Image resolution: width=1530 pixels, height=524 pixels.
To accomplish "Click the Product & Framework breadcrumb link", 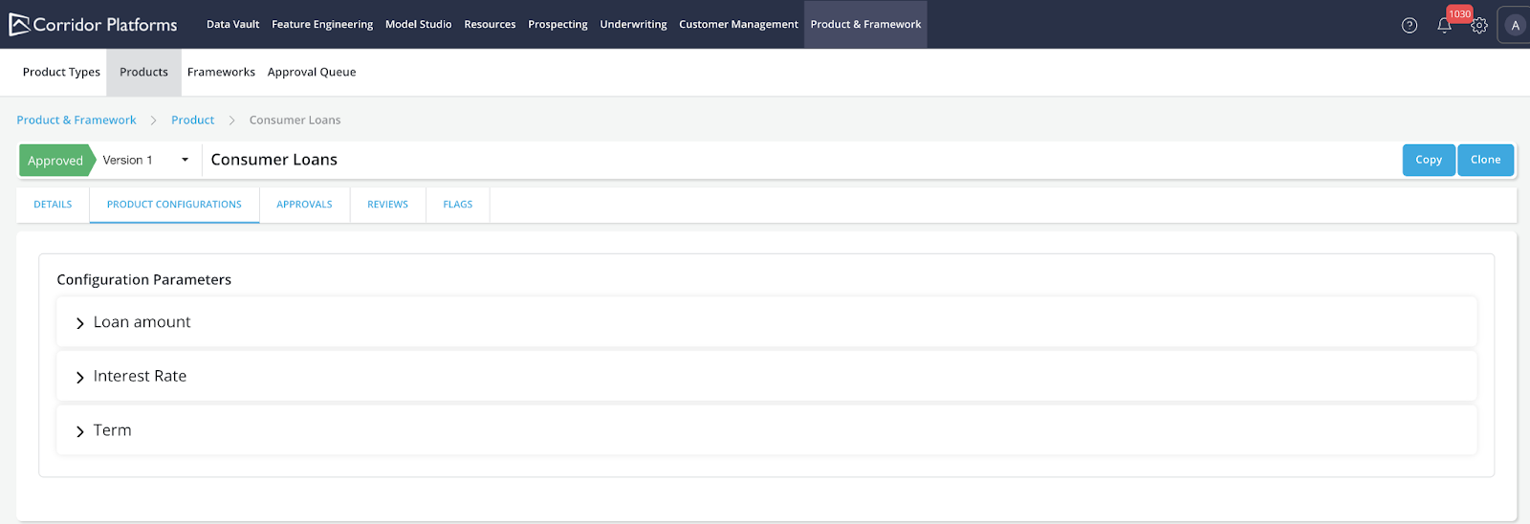I will pos(76,120).
